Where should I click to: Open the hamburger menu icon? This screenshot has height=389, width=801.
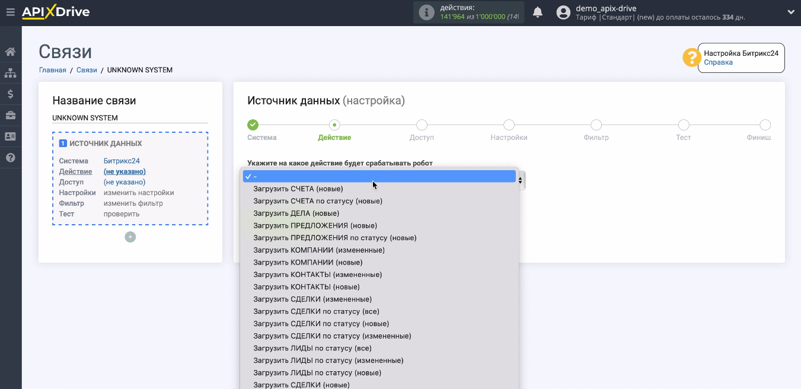click(x=10, y=12)
